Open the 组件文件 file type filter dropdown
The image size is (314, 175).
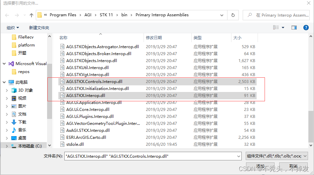(277, 156)
